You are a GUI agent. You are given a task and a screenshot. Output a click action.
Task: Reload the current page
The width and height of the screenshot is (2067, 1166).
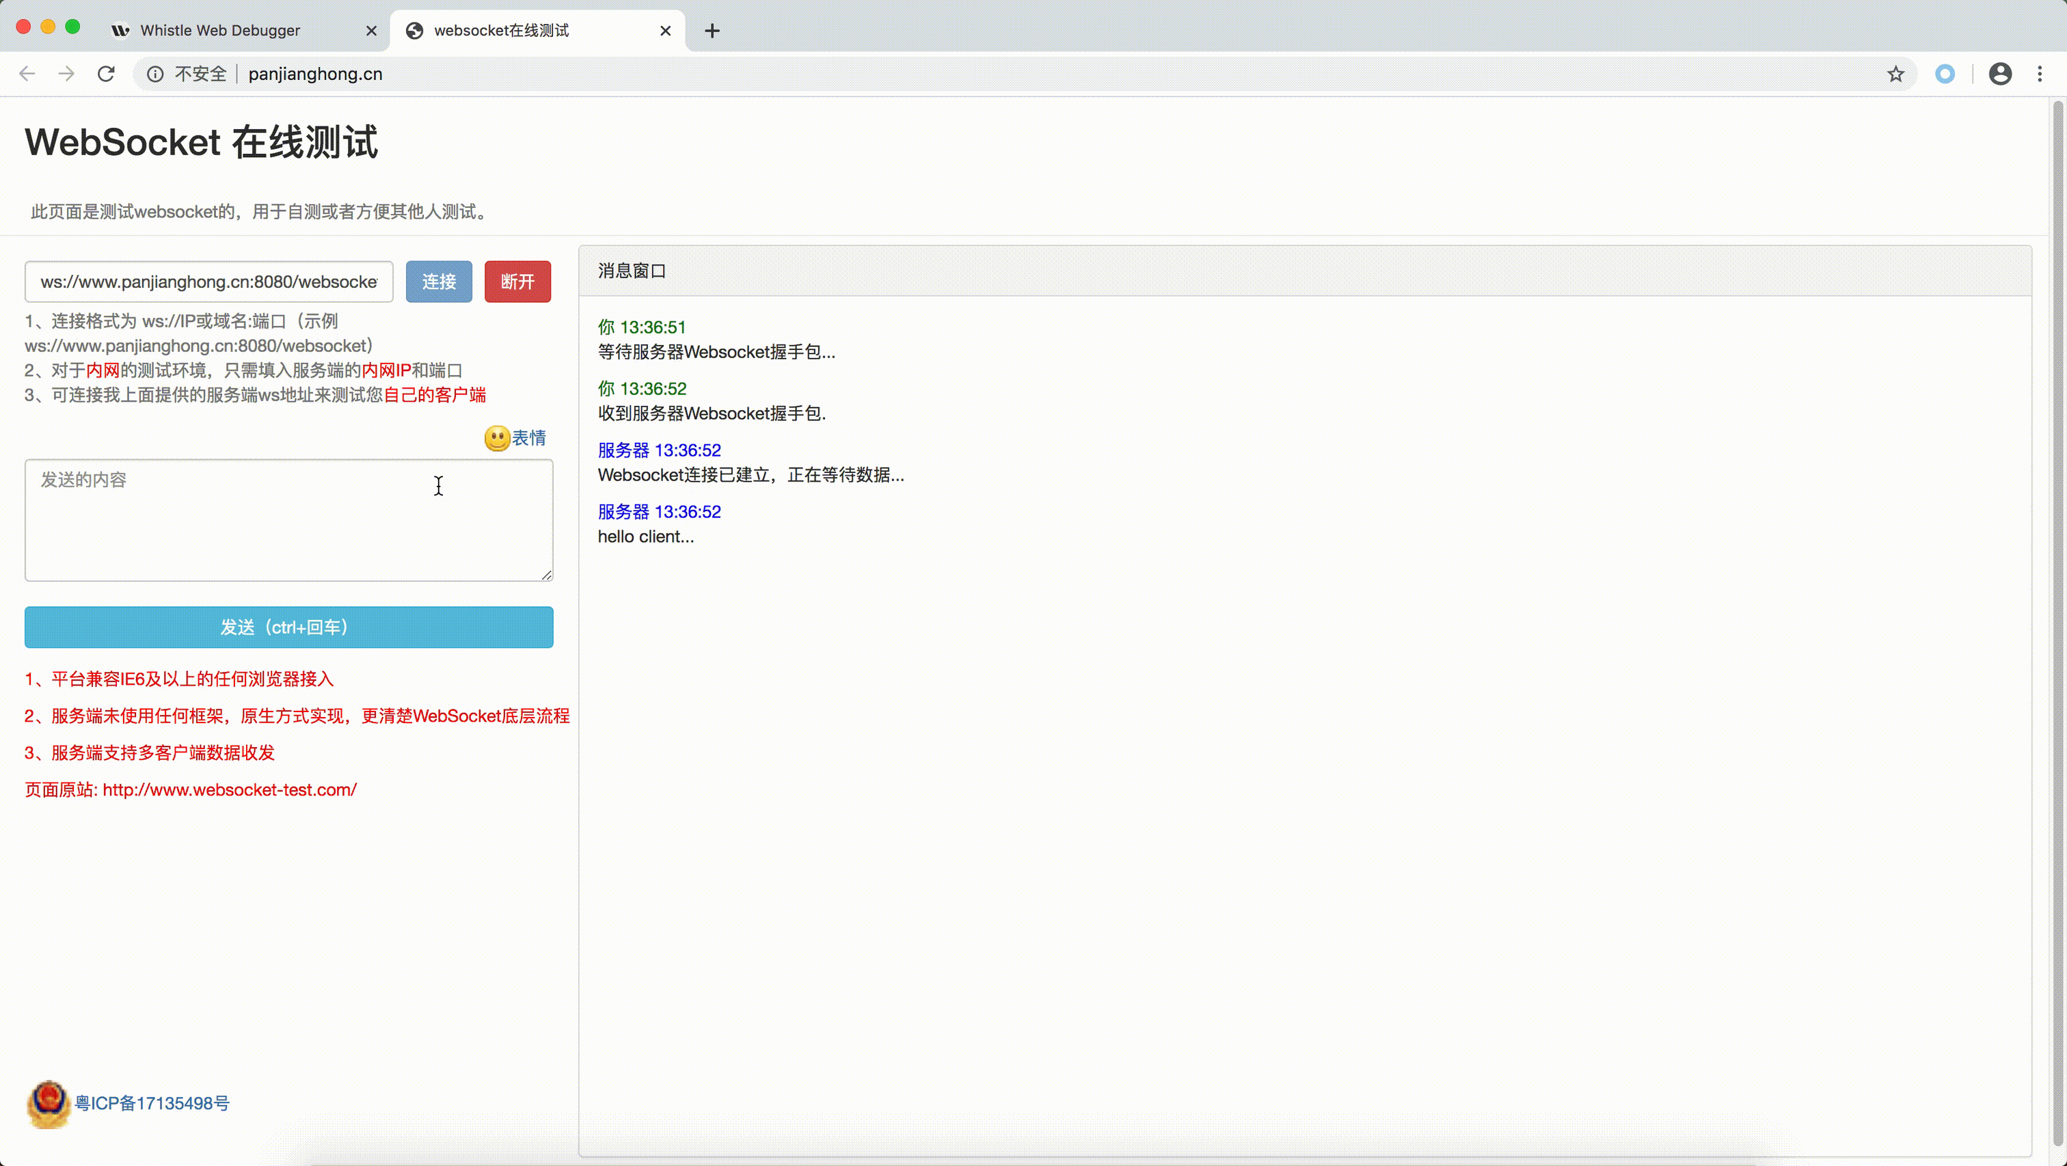point(106,74)
